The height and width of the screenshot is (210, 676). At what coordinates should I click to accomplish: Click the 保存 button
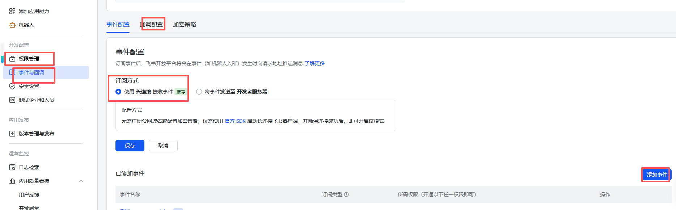click(x=130, y=146)
